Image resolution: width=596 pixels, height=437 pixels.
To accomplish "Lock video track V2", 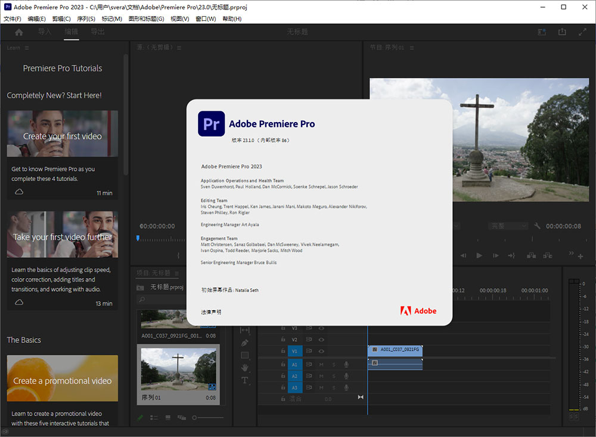I will click(283, 339).
